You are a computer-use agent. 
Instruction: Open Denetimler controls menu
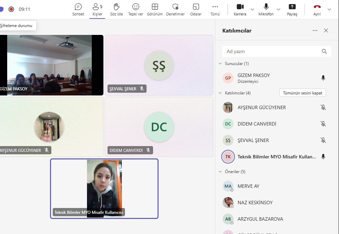pyautogui.click(x=175, y=9)
